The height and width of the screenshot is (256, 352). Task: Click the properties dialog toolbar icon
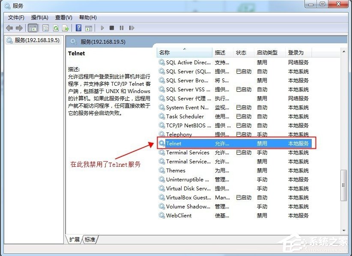(45, 28)
